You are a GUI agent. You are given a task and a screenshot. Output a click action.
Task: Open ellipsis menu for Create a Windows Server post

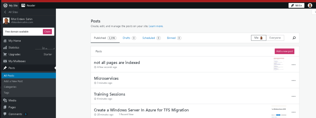point(293,112)
